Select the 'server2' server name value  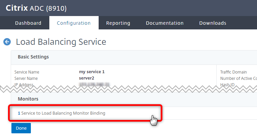[x=87, y=78]
